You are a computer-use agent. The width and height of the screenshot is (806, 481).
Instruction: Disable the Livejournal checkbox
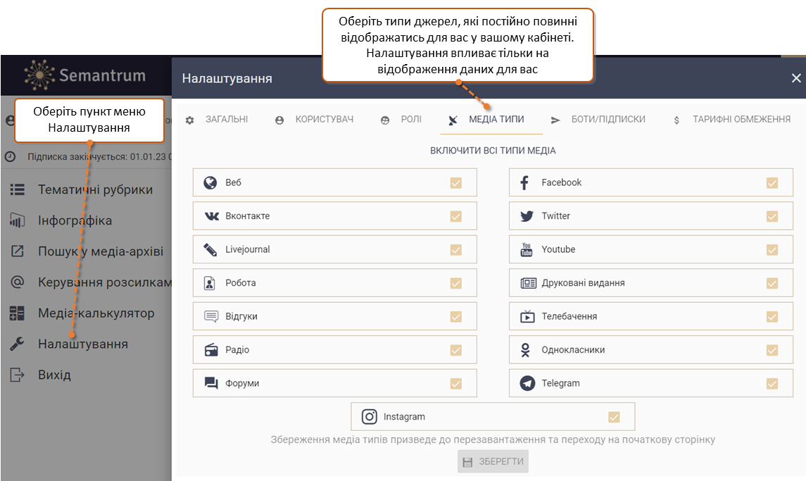[456, 249]
